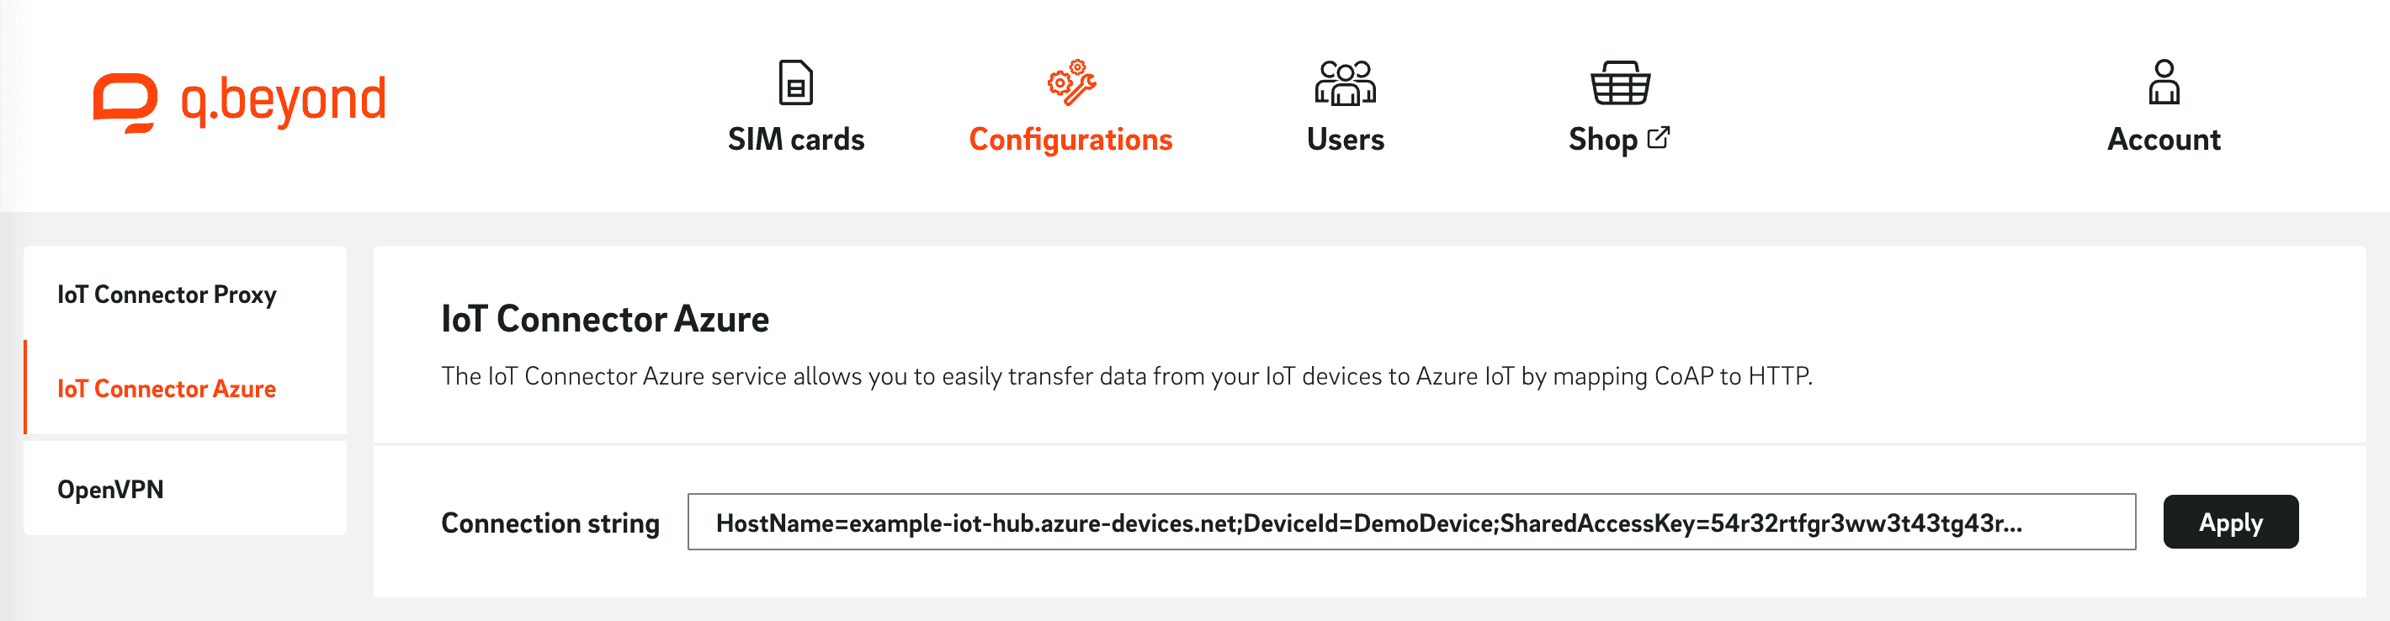Click the external link icon beside Shop
Image resolution: width=2390 pixels, height=621 pixels.
coord(1658,137)
